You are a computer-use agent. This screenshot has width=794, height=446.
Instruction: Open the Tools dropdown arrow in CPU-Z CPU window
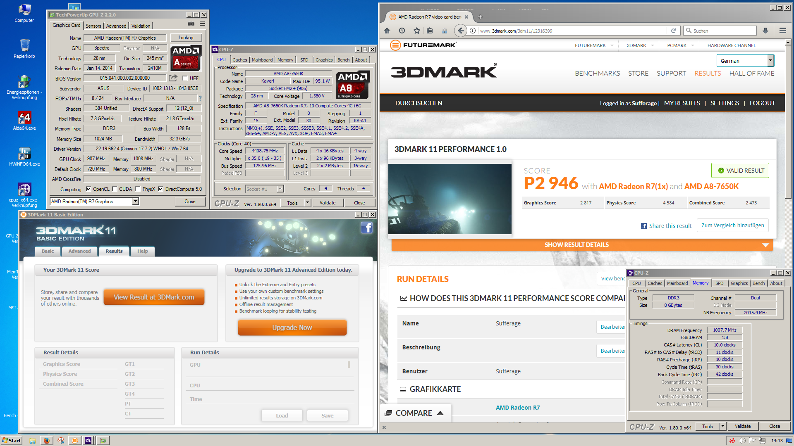(307, 203)
